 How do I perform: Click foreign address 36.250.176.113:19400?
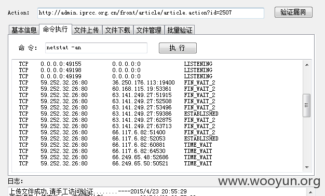[143, 82]
